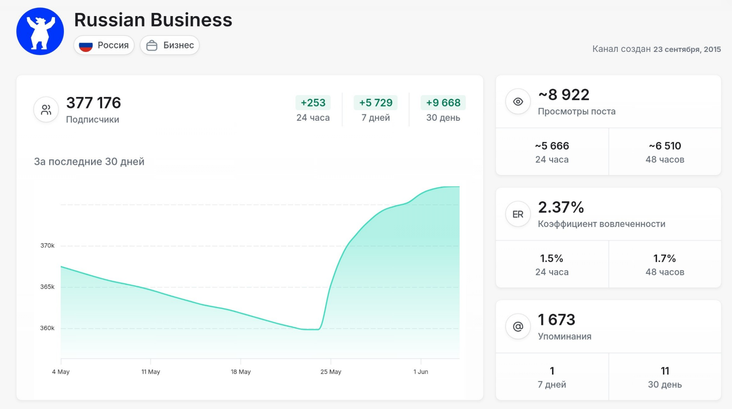Click the briefcase icon in Бизнес tag

coord(152,45)
